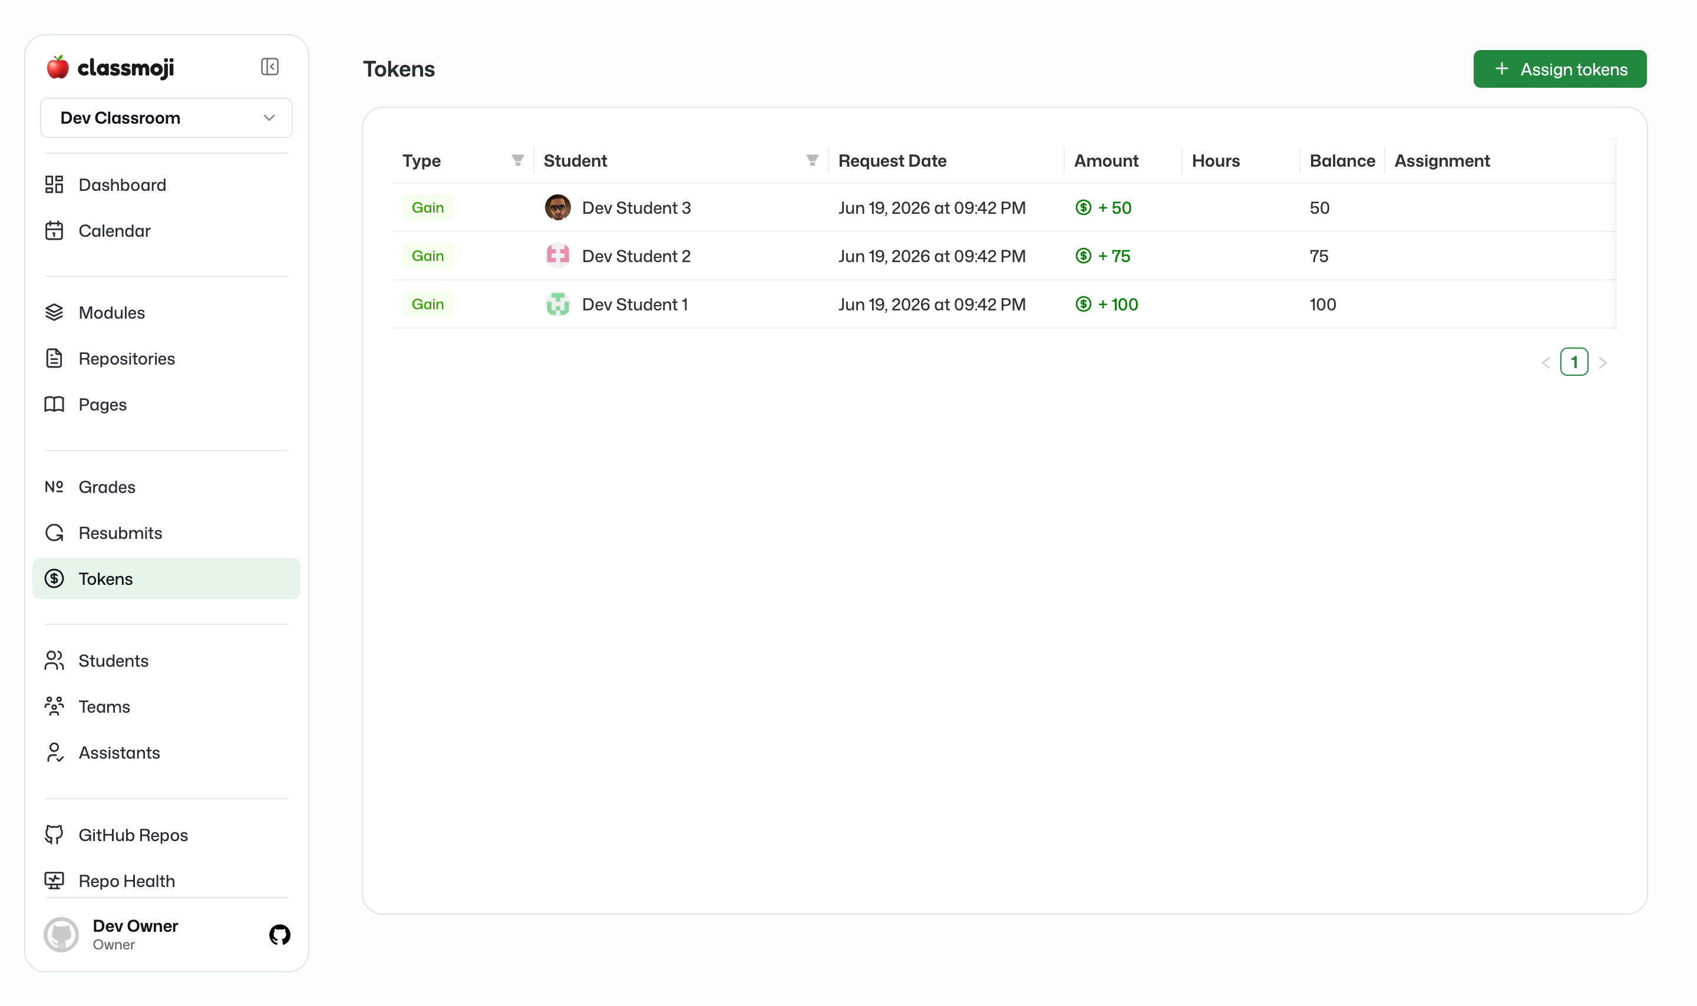Navigate to Modules
Image resolution: width=1697 pixels, height=1006 pixels.
112,313
